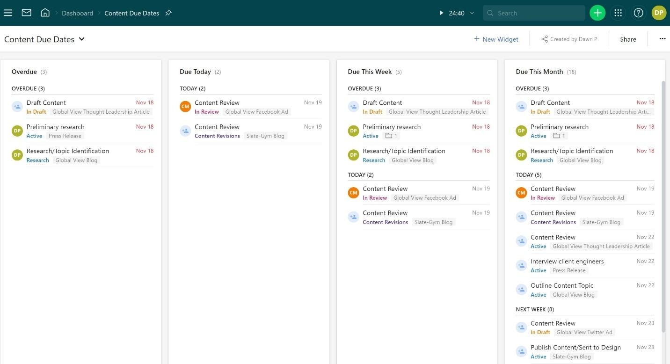Click Global View Twitter Ad tag
Image resolution: width=670 pixels, height=364 pixels.
(x=584, y=332)
